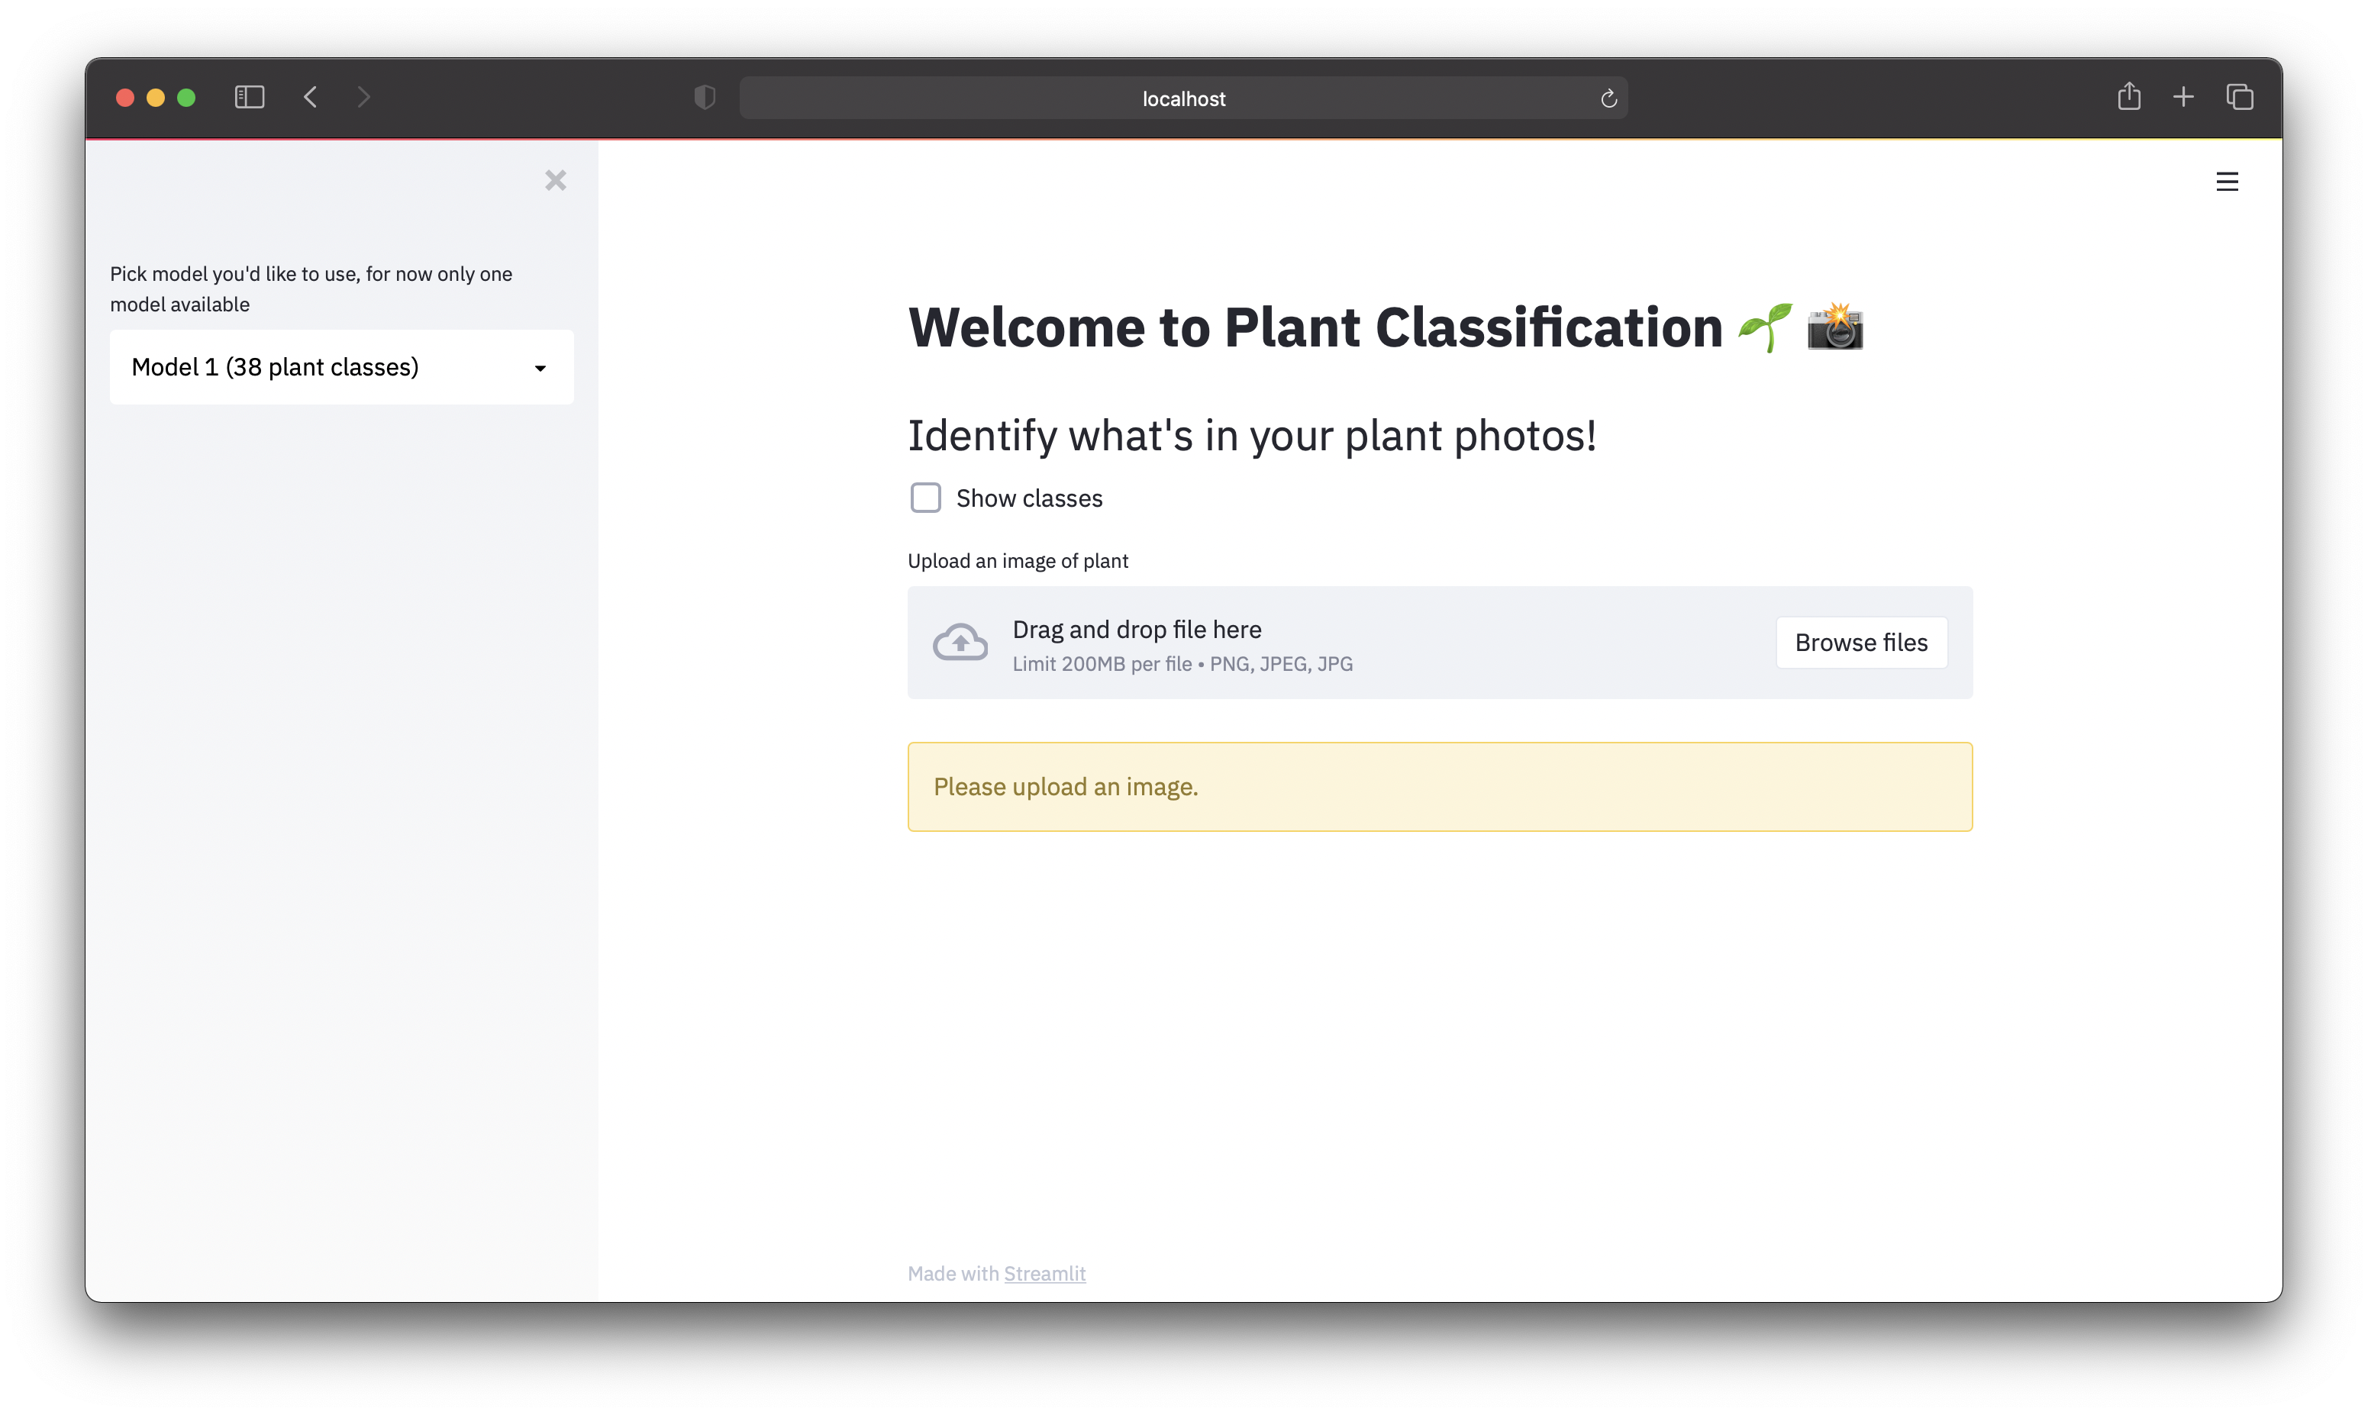This screenshot has width=2368, height=1415.
Task: Follow the Streamlit footer link
Action: 1044,1273
